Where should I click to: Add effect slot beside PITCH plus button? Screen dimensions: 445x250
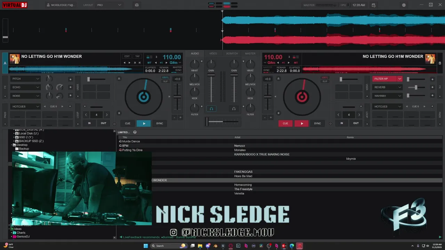click(x=70, y=79)
